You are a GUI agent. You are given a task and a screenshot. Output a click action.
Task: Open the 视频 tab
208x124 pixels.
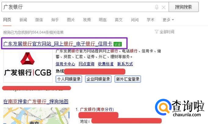pyautogui.click(x=87, y=20)
